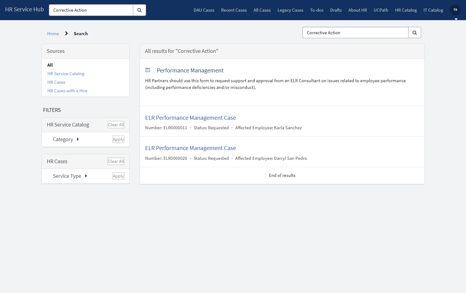Click the Performance Management catalog item icon
This screenshot has width=466, height=293.
pos(148,70)
